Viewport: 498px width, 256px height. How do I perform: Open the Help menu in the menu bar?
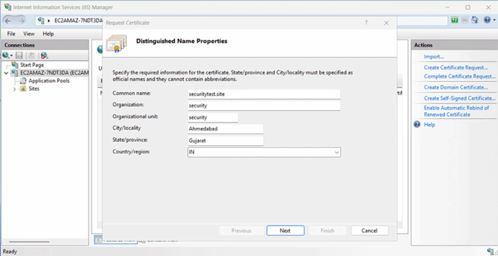tap(48, 34)
